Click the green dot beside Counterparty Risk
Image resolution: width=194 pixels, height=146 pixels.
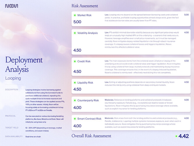75,100
